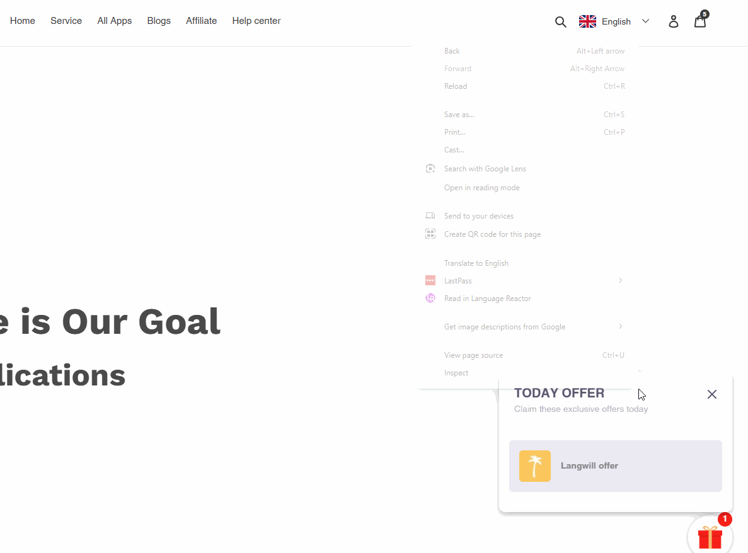Viewport: 748px width, 553px height.
Task: Select Inspect from the context menu
Action: pyautogui.click(x=525, y=373)
